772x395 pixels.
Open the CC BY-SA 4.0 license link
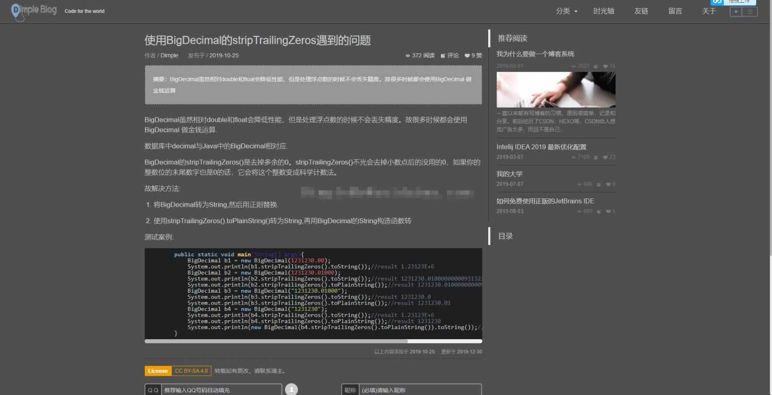191,371
